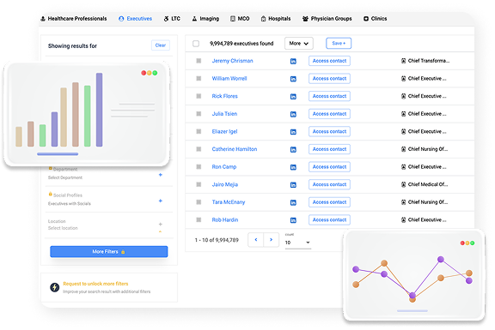
Task: Open Eliazer Igel's LinkedIn icon
Action: coord(293,132)
